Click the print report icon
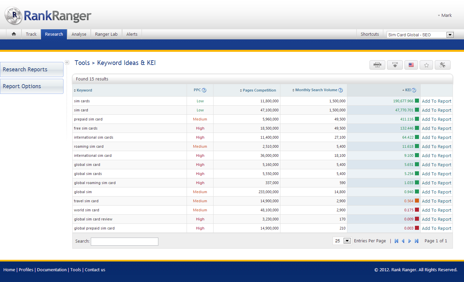This screenshot has width=464, height=282. 377,65
